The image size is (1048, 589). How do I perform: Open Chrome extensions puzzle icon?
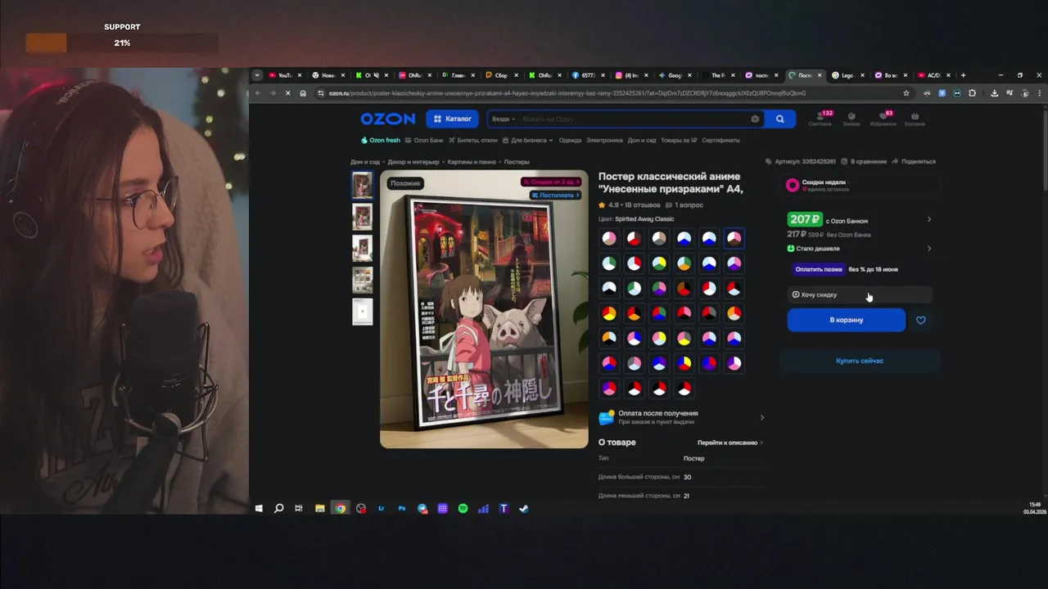coord(972,93)
